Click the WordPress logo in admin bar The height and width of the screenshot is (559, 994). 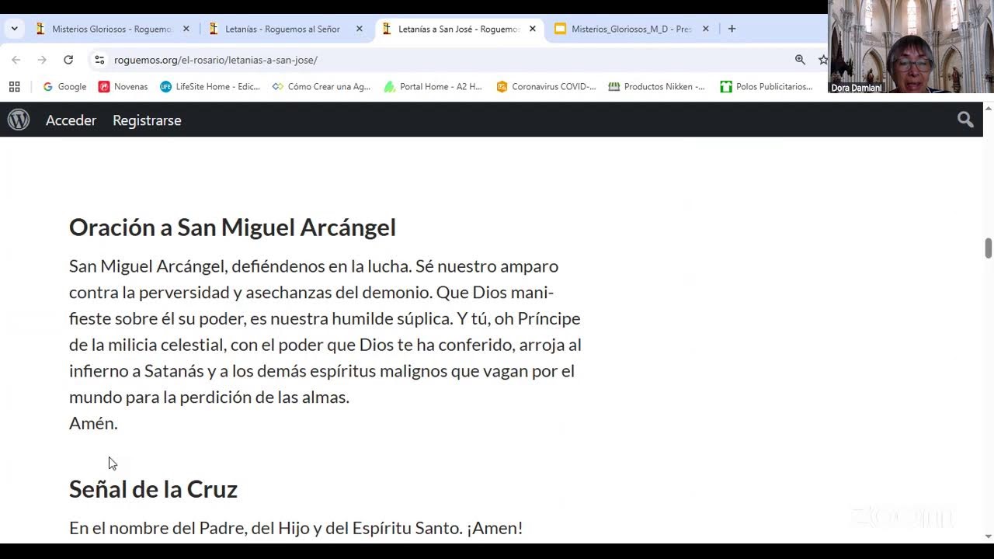(x=19, y=120)
